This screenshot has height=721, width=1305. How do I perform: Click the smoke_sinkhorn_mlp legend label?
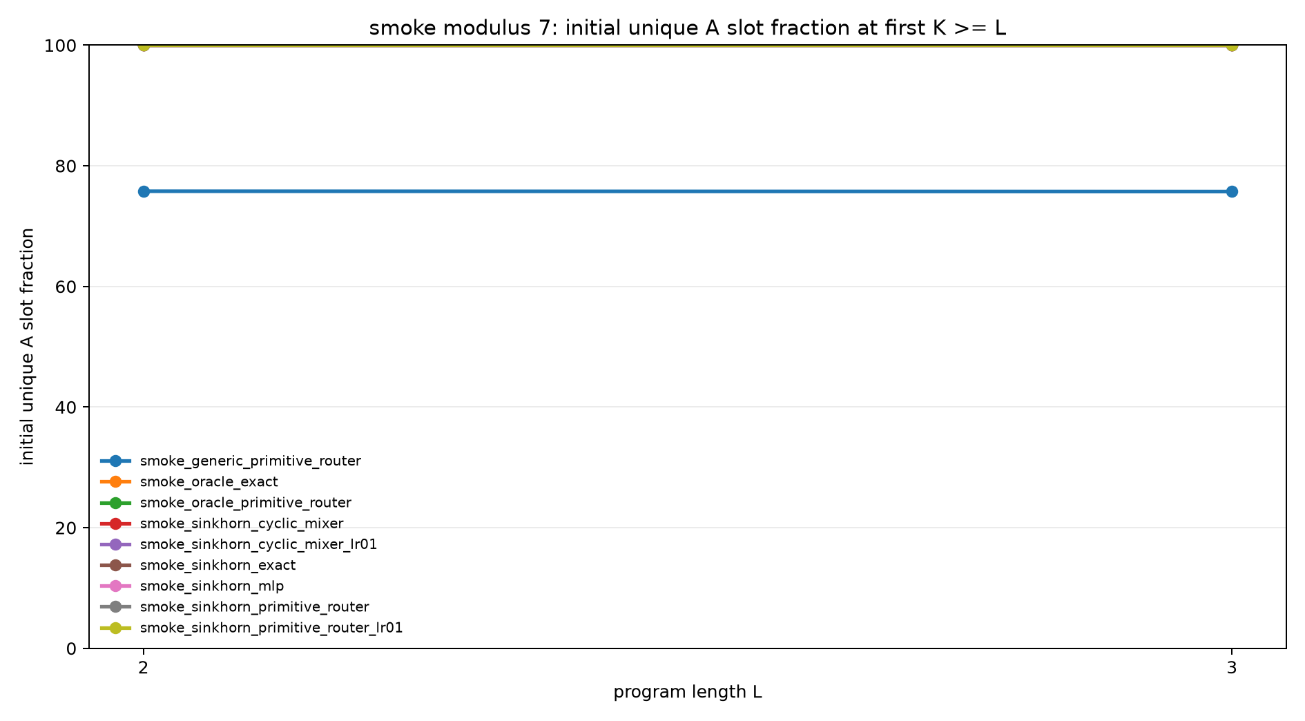(211, 586)
